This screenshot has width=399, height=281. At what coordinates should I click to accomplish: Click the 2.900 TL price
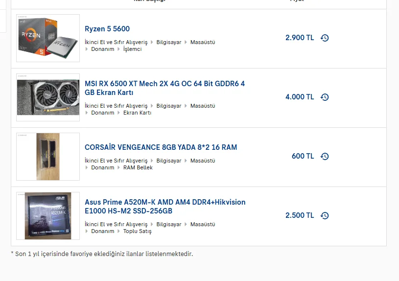pos(300,38)
